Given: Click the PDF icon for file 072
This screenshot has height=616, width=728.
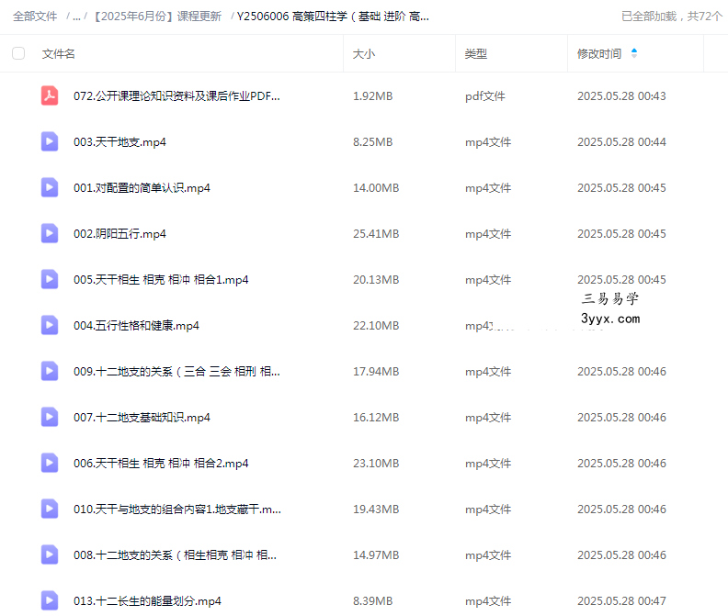Looking at the screenshot, I should coord(50,95).
